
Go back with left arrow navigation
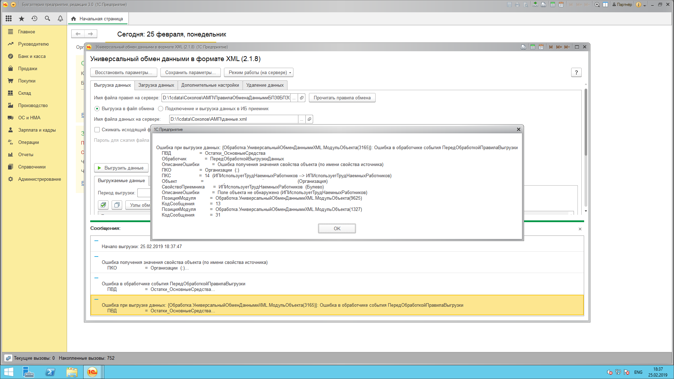(78, 34)
